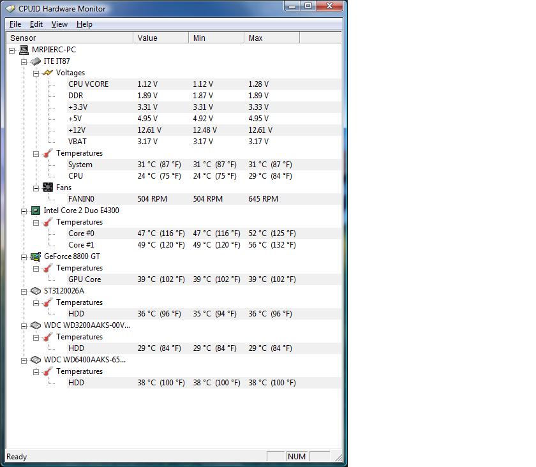
Task: Collapse the WDC WD6400AAKS drive node
Action: pos(24,360)
